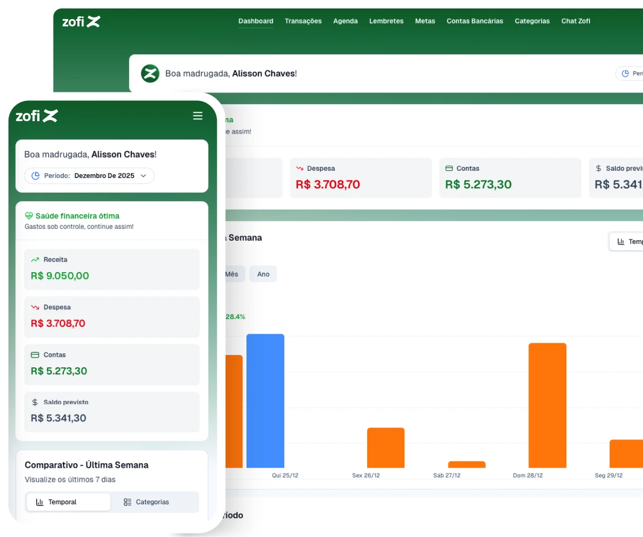Click the round Zofi avatar beside the desktop greeting
This screenshot has height=537, width=643.
(x=150, y=73)
